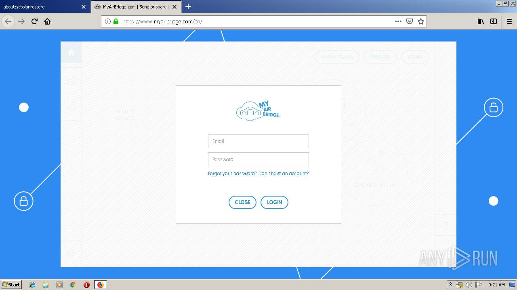Open Windows Explorer from taskbar

46,285
